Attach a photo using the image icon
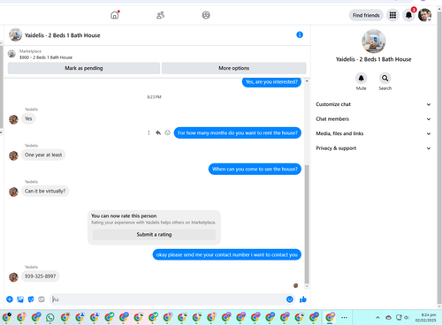 (x=20, y=299)
